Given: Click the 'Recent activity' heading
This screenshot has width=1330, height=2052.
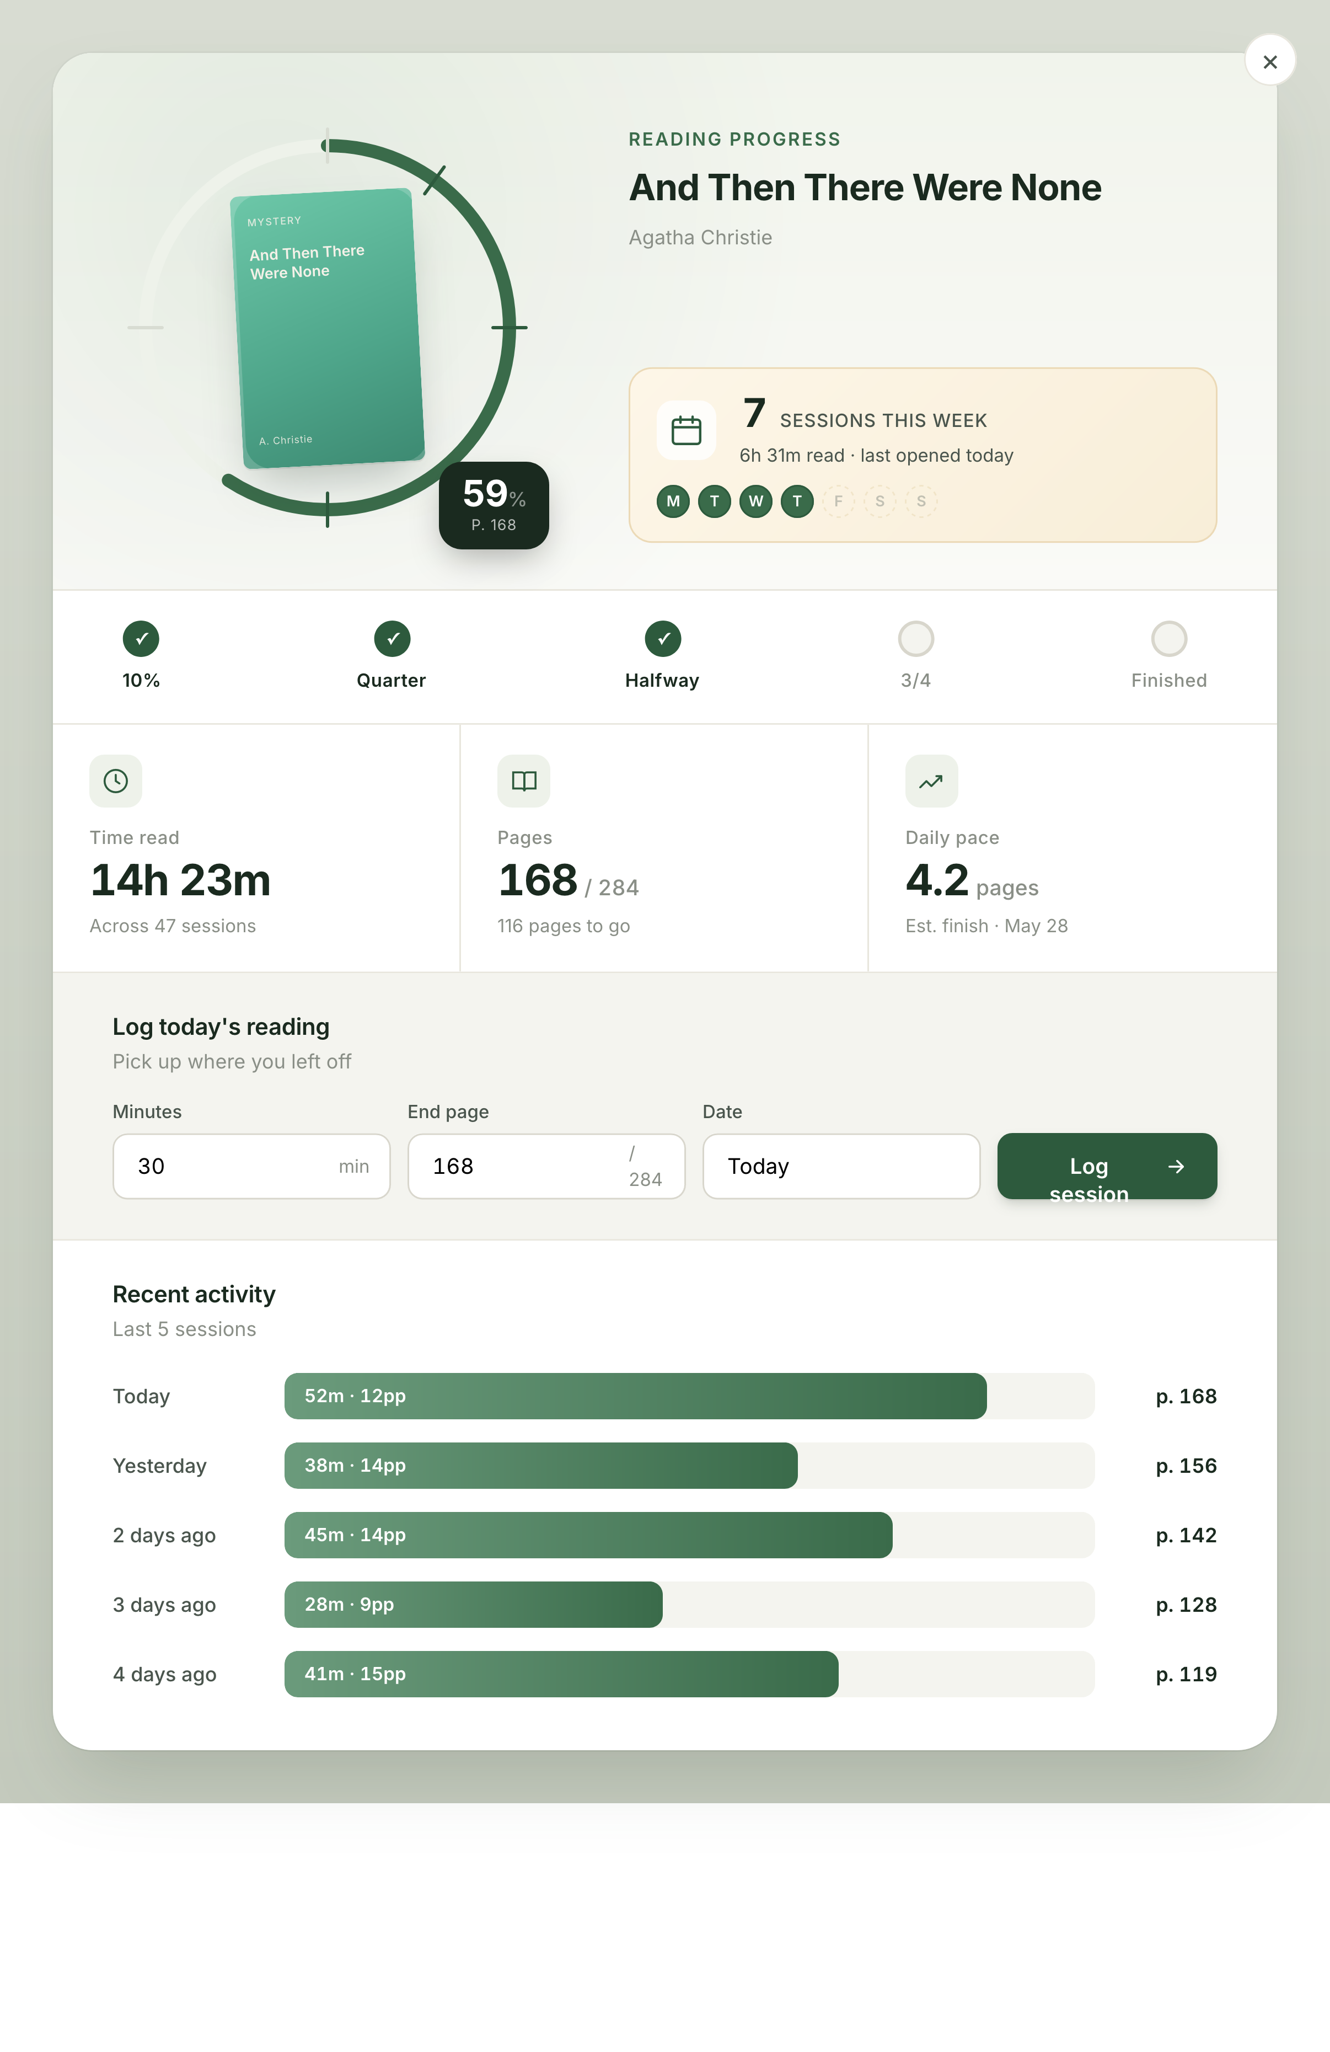Looking at the screenshot, I should [194, 1294].
